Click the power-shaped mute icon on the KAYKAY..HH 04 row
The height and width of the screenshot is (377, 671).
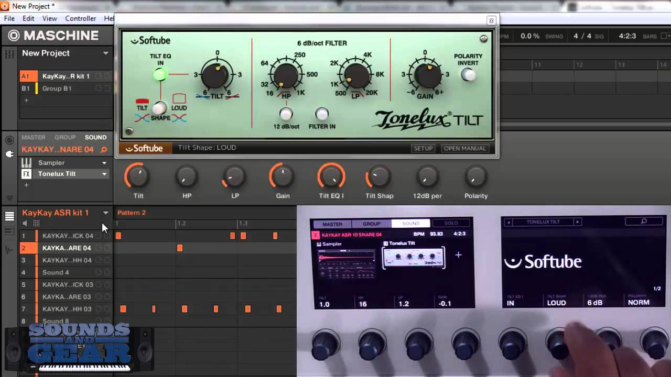coord(107,260)
